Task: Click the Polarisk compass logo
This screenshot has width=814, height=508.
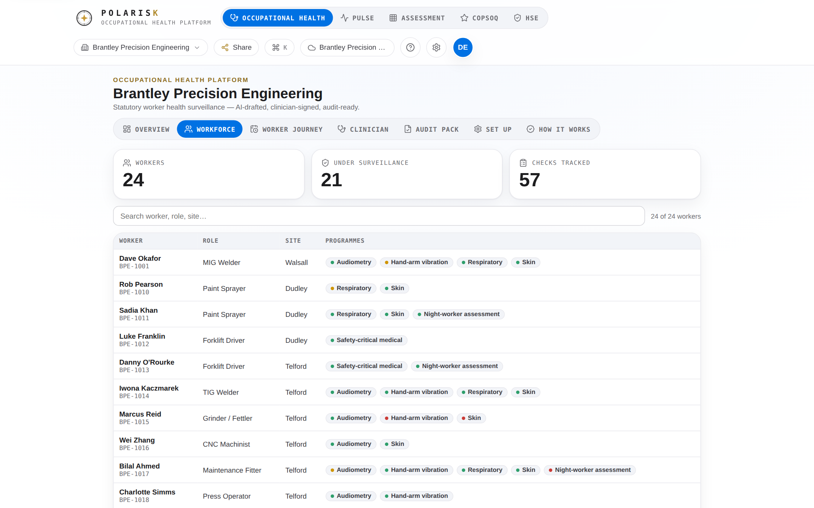Action: (x=84, y=18)
